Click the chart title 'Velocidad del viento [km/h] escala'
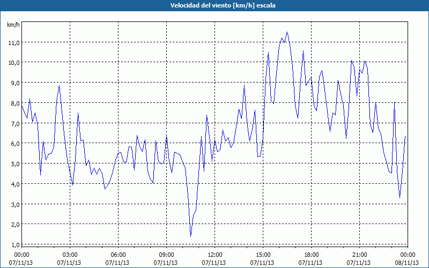Screen dimensions: 429x268 click(x=223, y=5)
